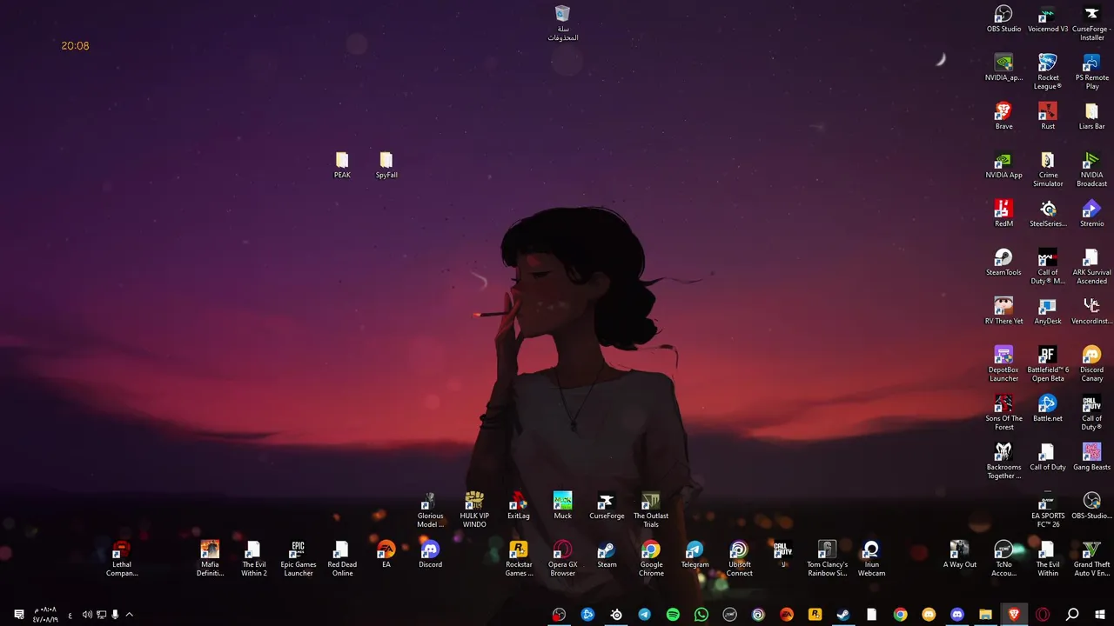
Task: Select the PEAK folder on desktop
Action: tap(342, 165)
